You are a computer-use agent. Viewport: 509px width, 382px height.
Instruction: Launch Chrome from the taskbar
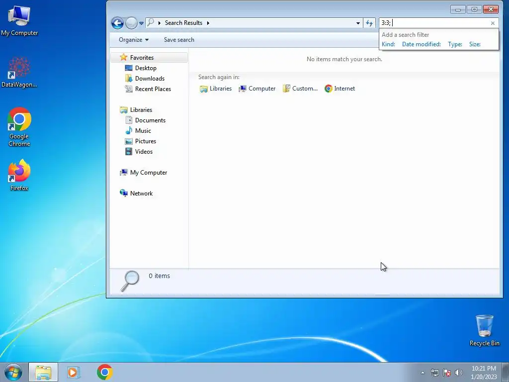[x=104, y=372]
